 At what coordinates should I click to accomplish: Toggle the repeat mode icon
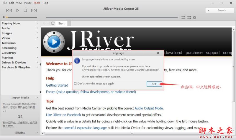(183, 18)
